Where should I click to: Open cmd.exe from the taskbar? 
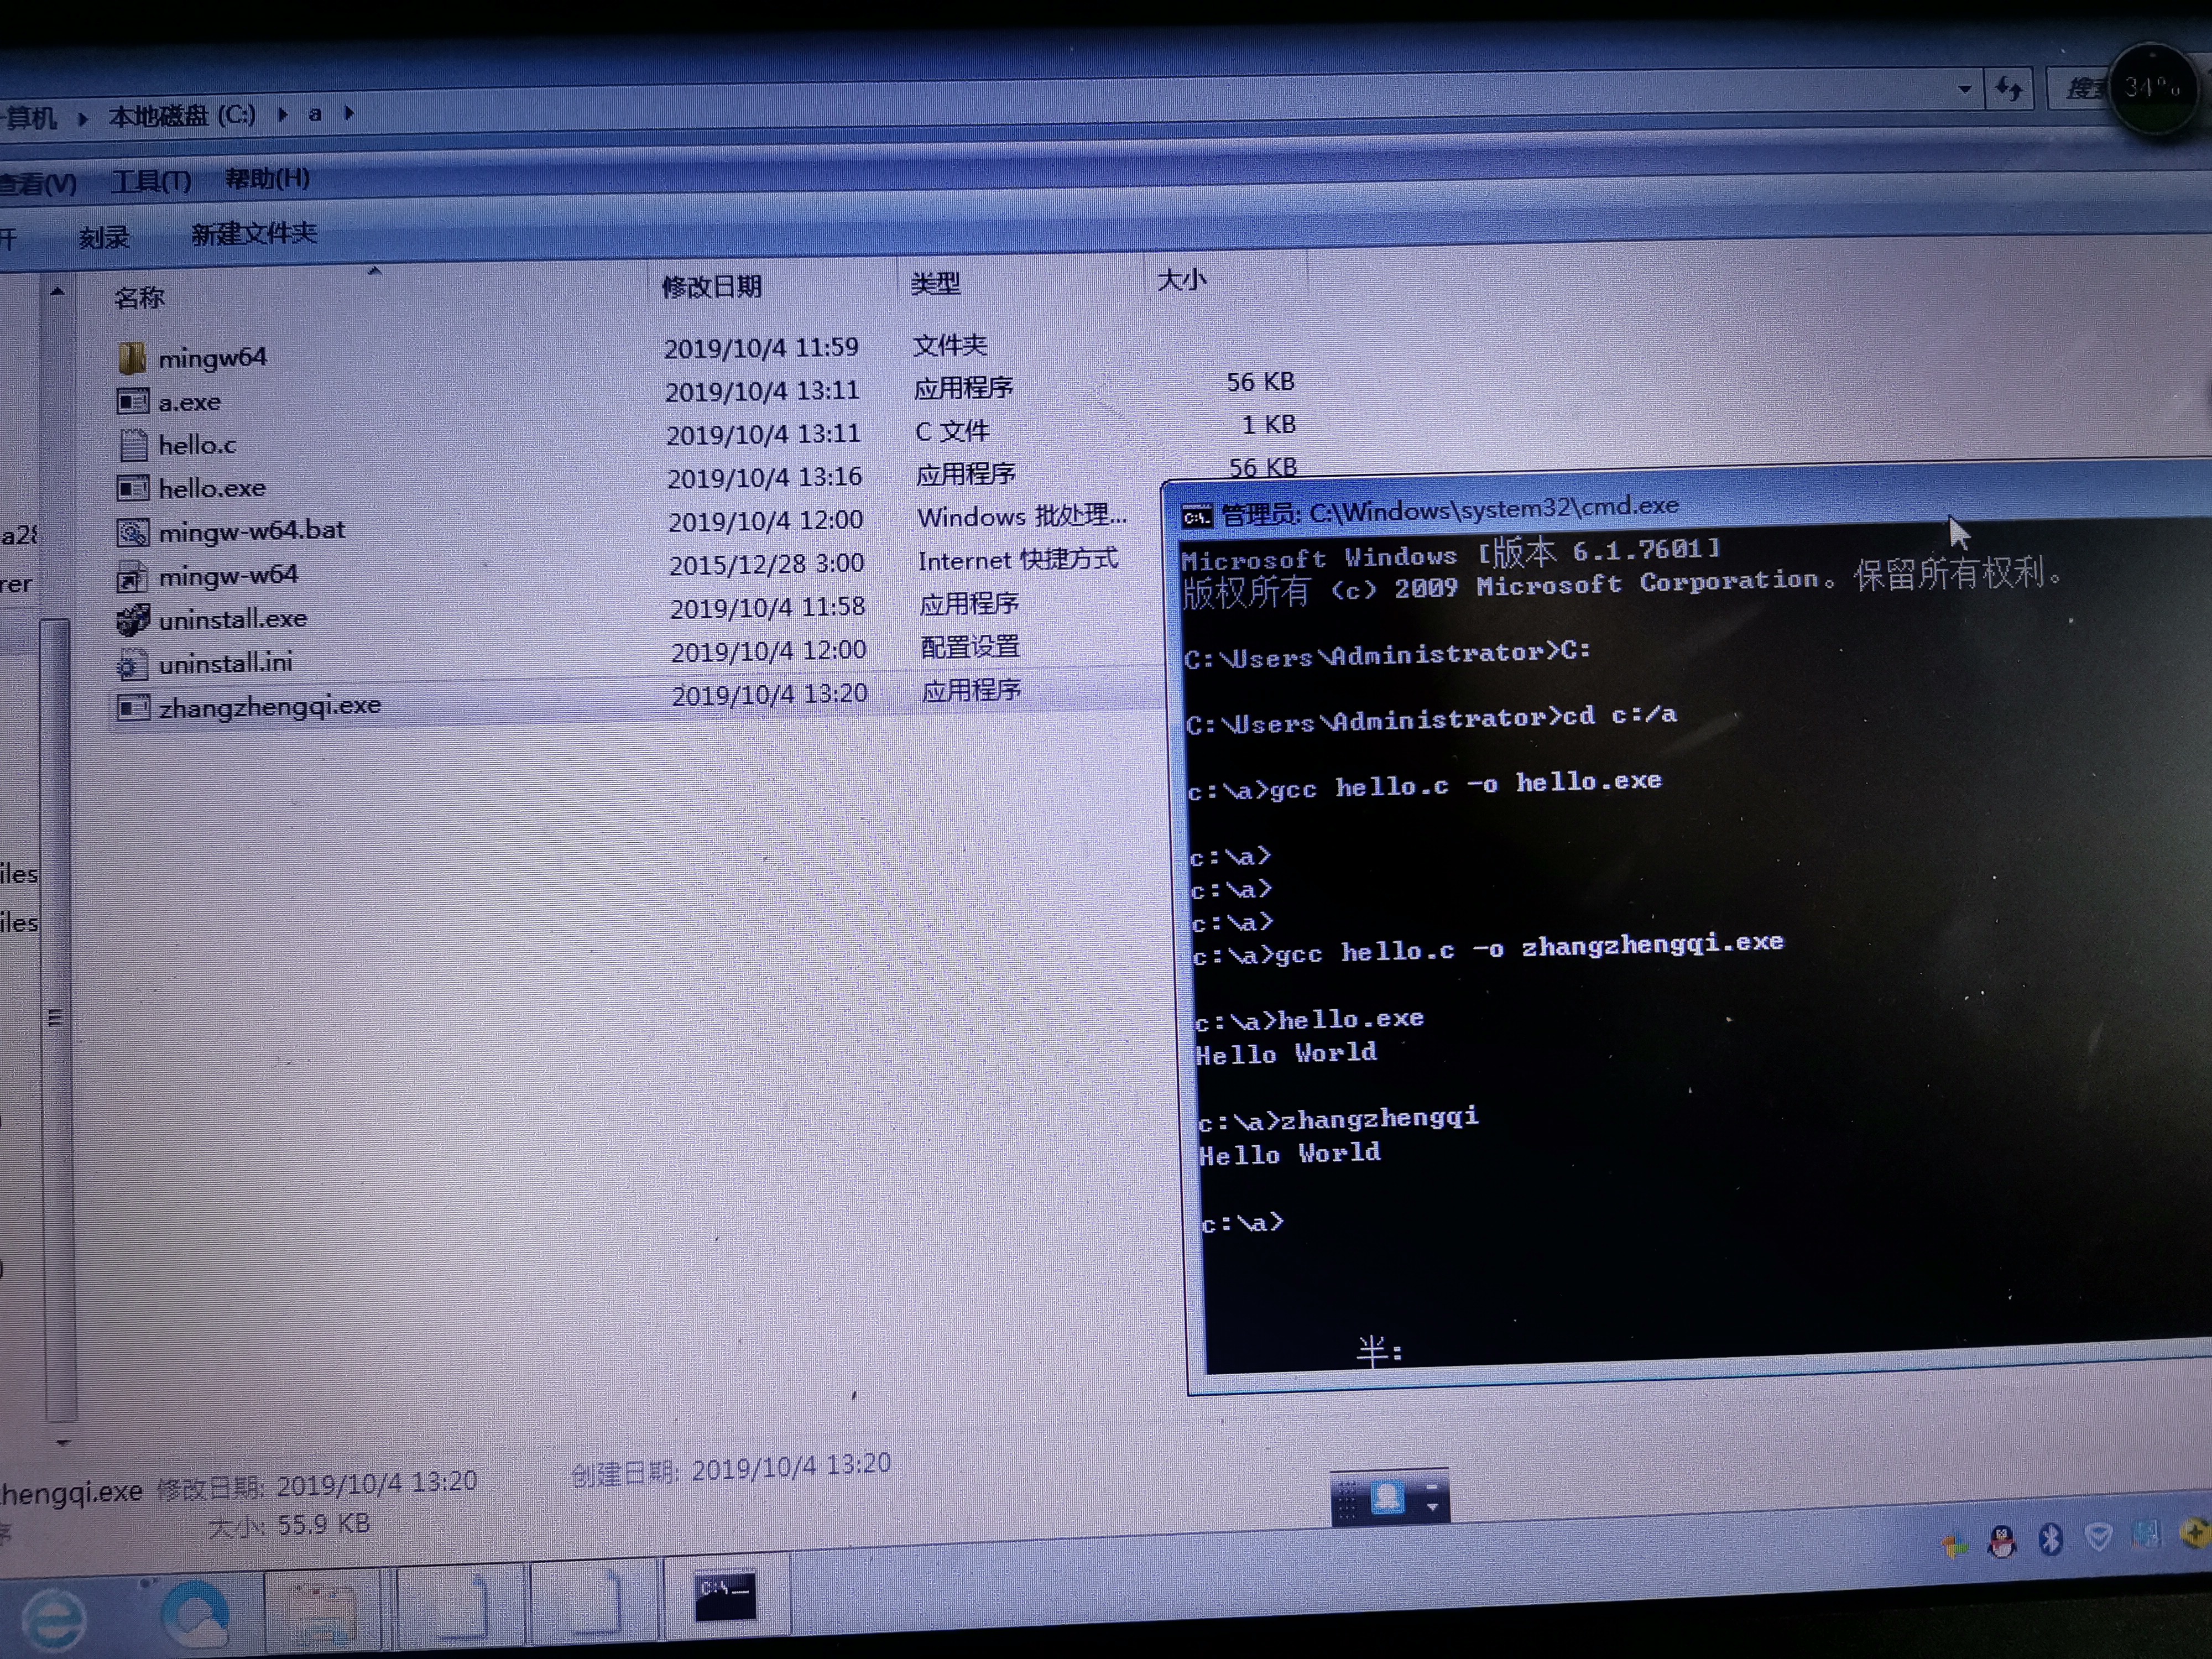(725, 1595)
